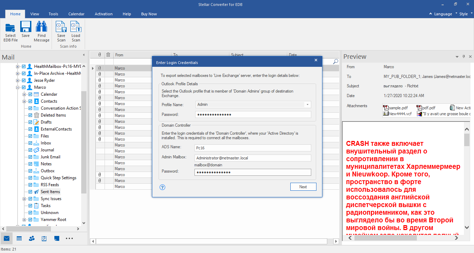The image size is (474, 253).
Task: Open the Select EDB File tool
Action: [x=10, y=32]
